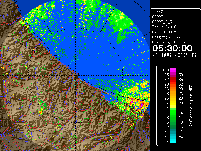Click the PRF: 1800Hz value
This screenshot has width=201, height=151.
[164, 32]
